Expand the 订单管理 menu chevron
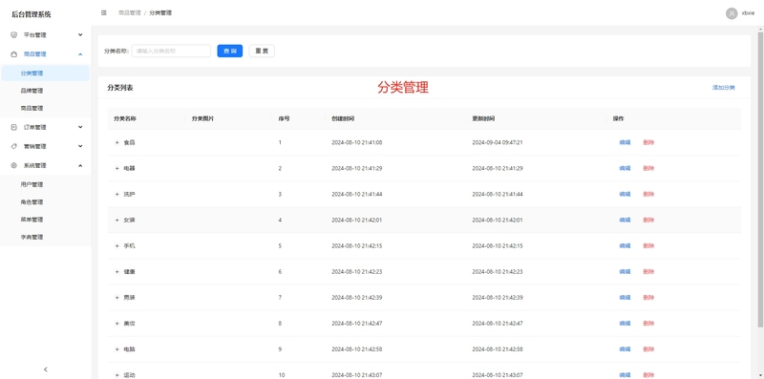Viewport: 764px width, 379px height. [80, 127]
